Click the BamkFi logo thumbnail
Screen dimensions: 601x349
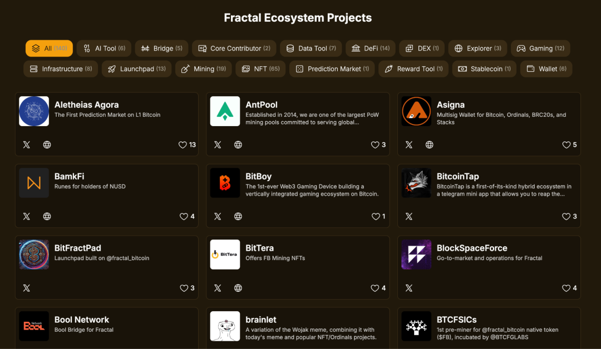34,183
